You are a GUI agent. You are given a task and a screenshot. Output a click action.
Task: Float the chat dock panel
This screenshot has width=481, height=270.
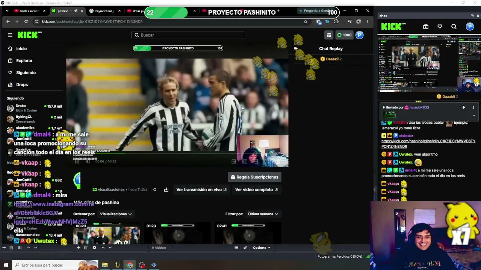coord(472,16)
